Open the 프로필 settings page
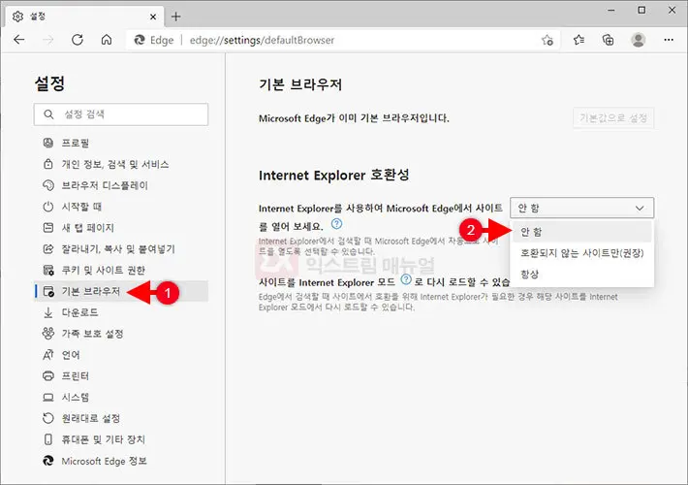 tap(121, 143)
